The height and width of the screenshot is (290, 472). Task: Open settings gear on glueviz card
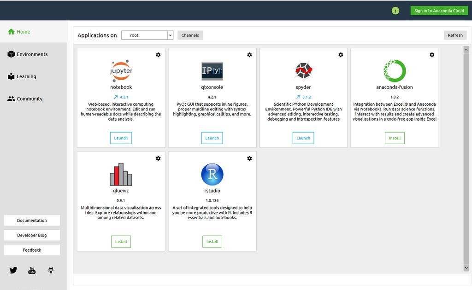coord(158,158)
